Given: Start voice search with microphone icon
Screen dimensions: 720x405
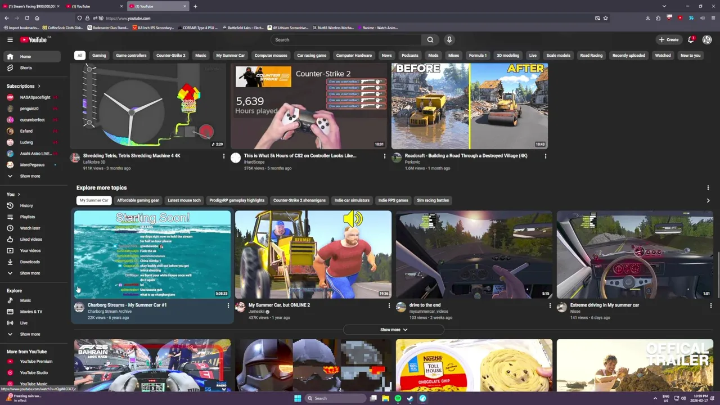Looking at the screenshot, I should point(449,39).
